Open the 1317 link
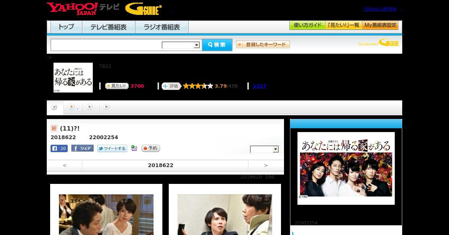 (x=260, y=86)
